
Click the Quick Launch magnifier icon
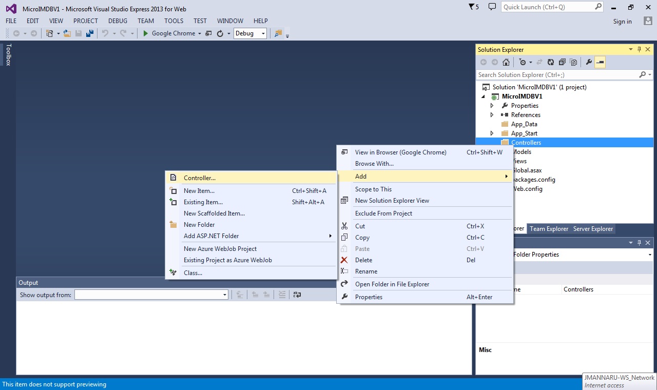click(x=598, y=7)
